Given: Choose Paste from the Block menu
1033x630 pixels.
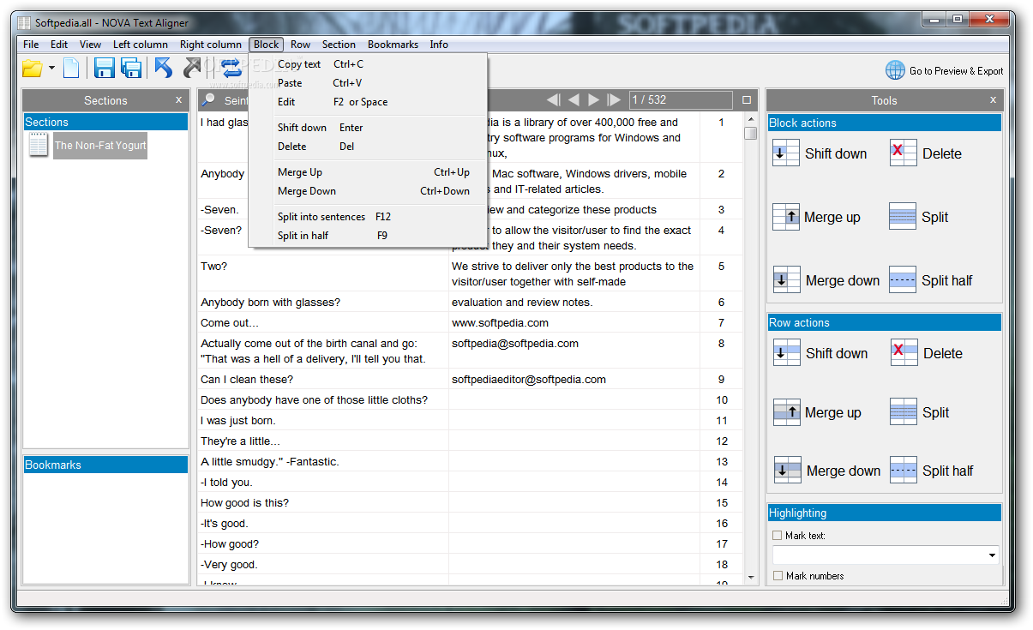Looking at the screenshot, I should (368, 83).
